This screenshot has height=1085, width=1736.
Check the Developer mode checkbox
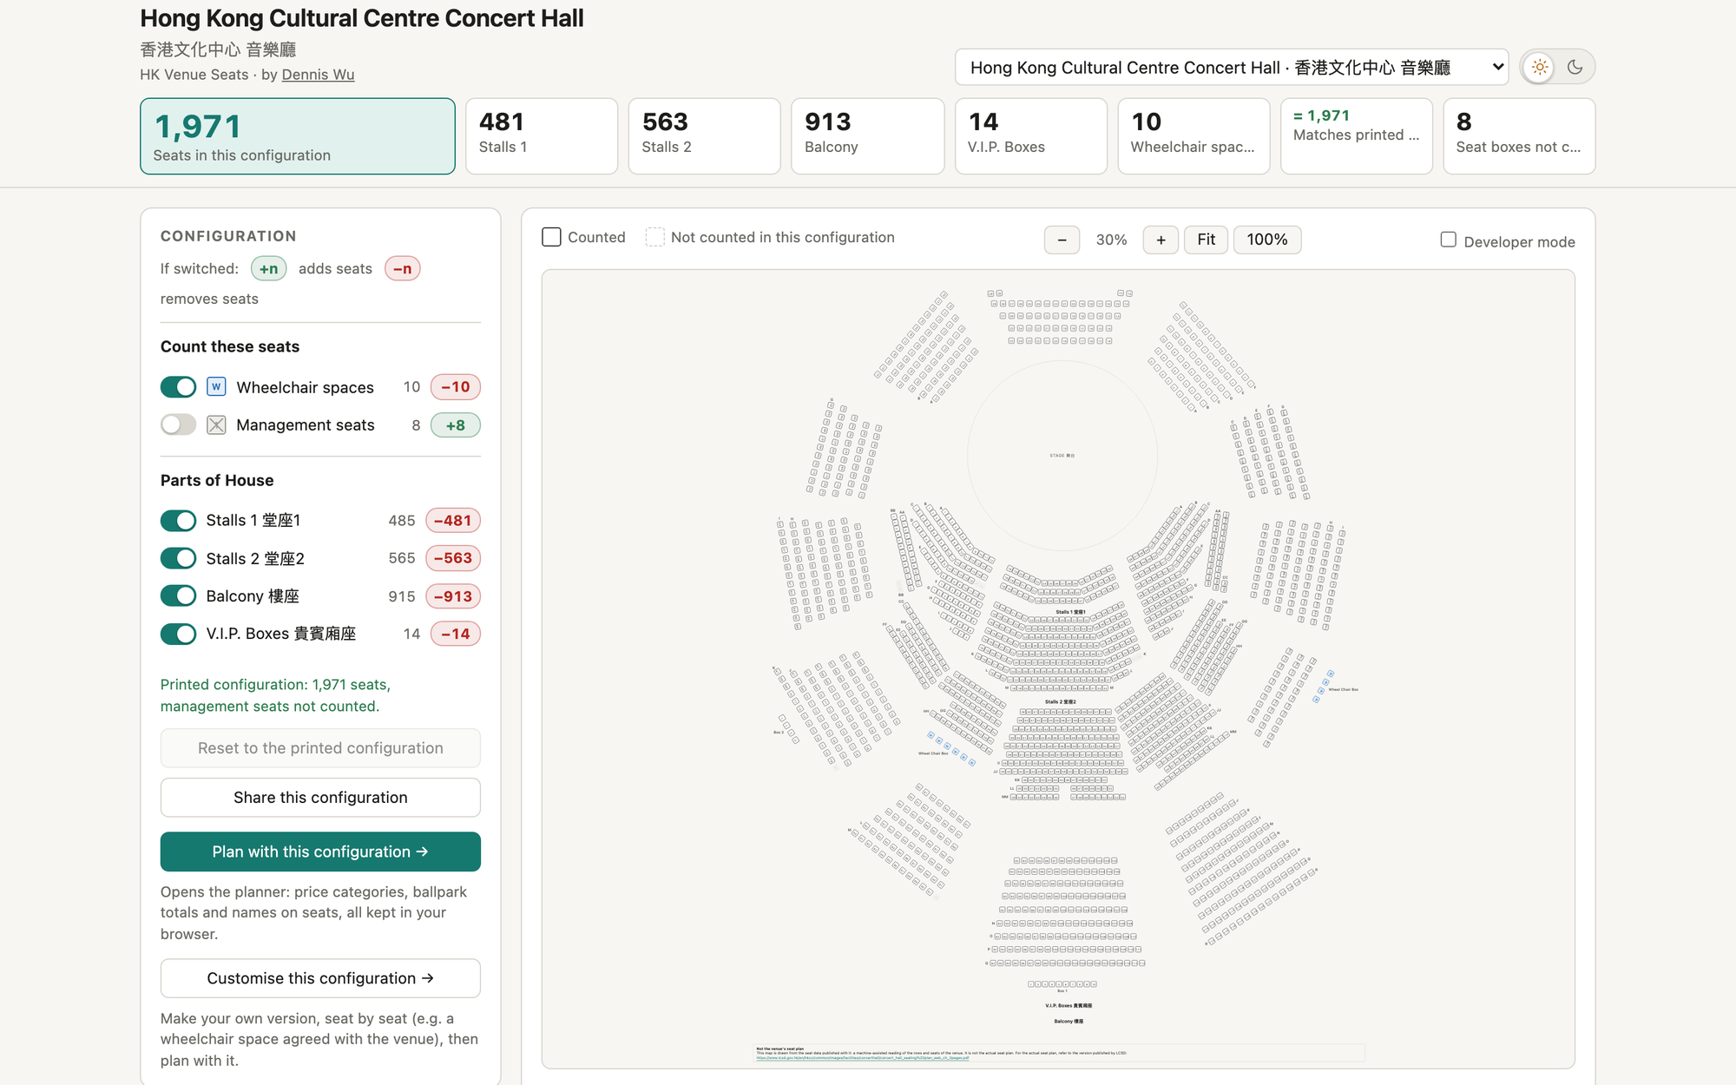(1448, 240)
